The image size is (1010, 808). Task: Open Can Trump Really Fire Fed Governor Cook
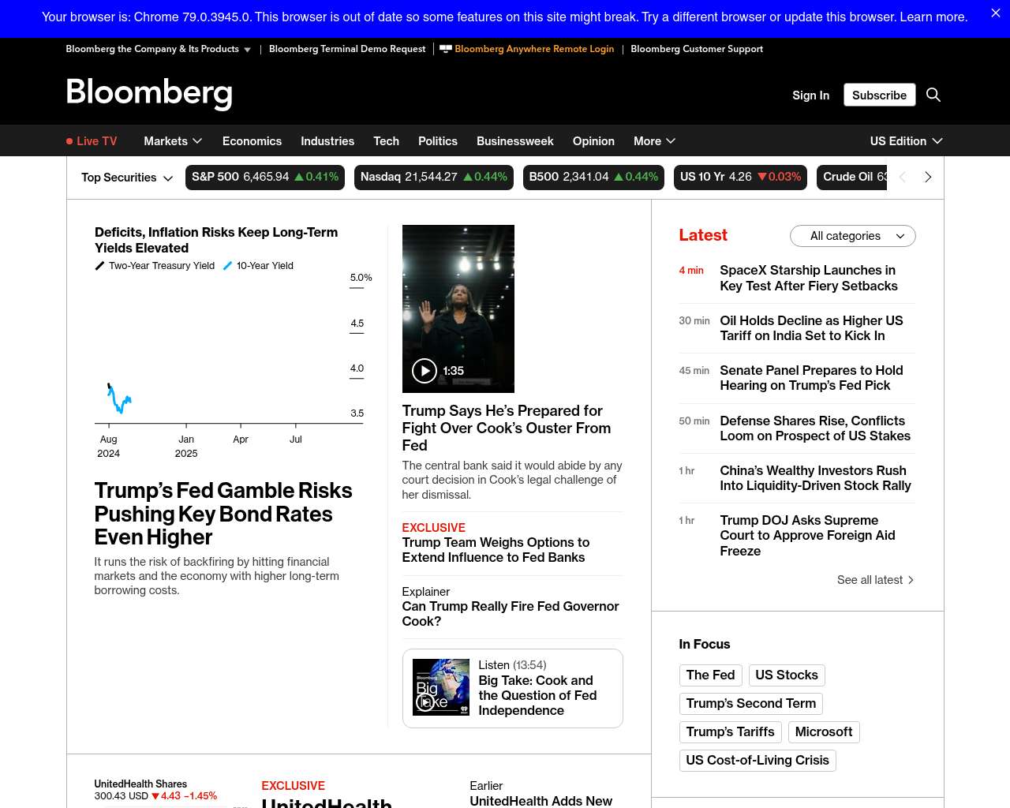[511, 614]
